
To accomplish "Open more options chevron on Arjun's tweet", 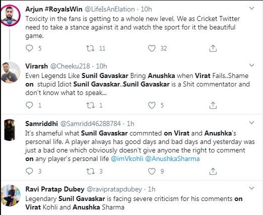I will [251, 8].
